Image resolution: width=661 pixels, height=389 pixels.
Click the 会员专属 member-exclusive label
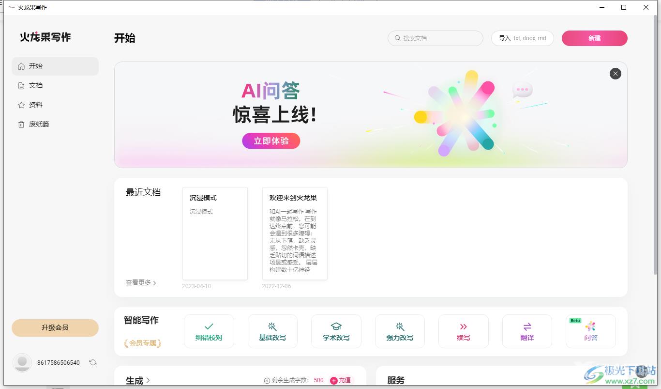tap(143, 343)
